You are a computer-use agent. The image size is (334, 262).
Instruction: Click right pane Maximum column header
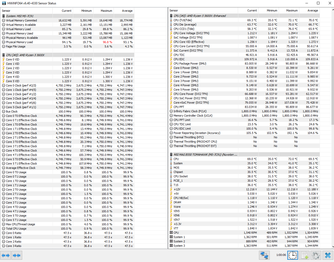click(x=289, y=10)
